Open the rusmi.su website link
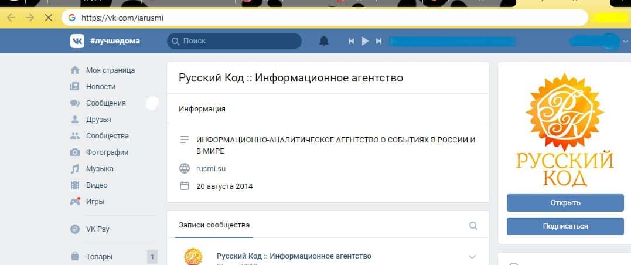Viewport: 631px width, 265px height. point(211,169)
